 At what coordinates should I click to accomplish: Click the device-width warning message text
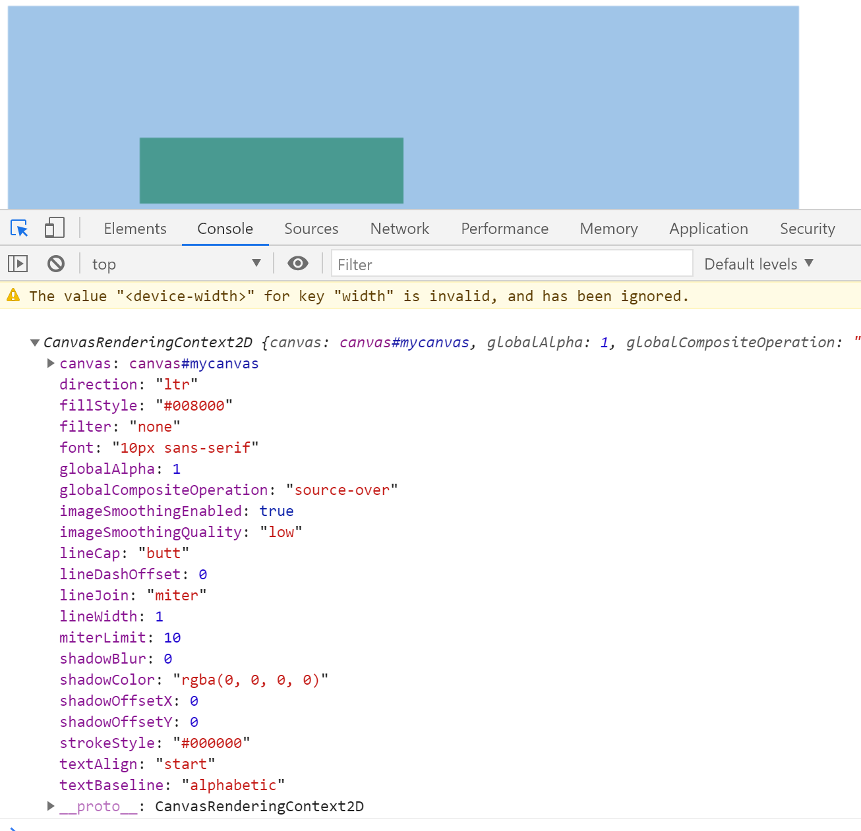[x=359, y=296]
